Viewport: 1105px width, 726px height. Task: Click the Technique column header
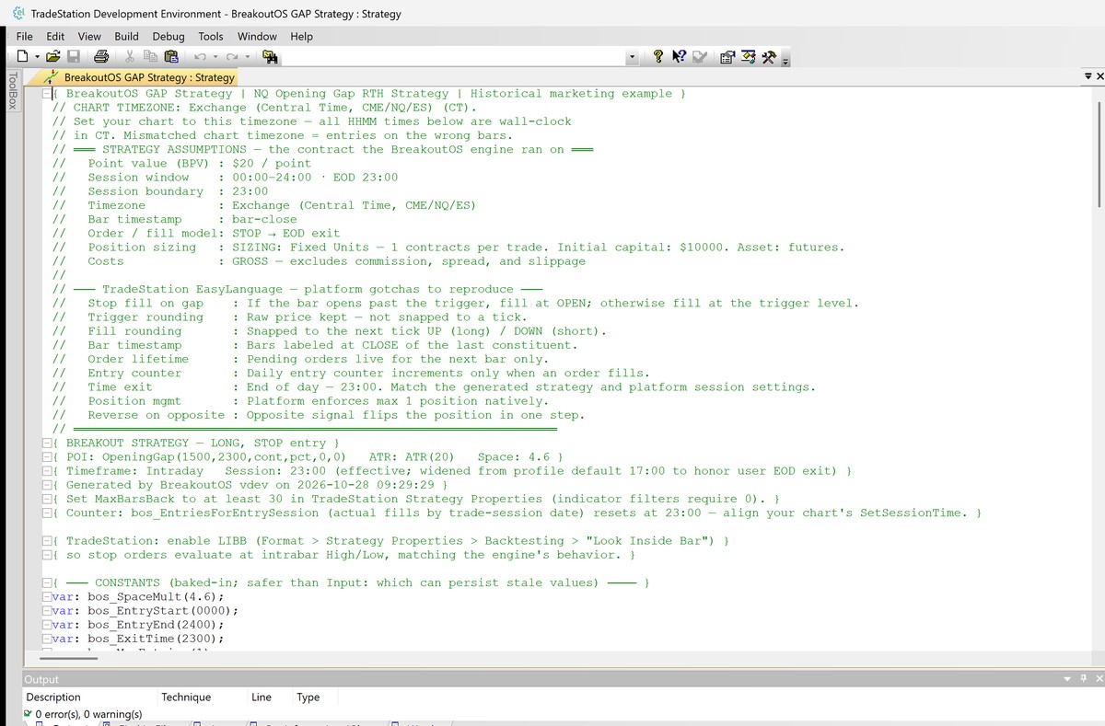tap(202, 697)
